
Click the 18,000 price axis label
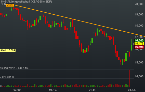tap(139, 26)
